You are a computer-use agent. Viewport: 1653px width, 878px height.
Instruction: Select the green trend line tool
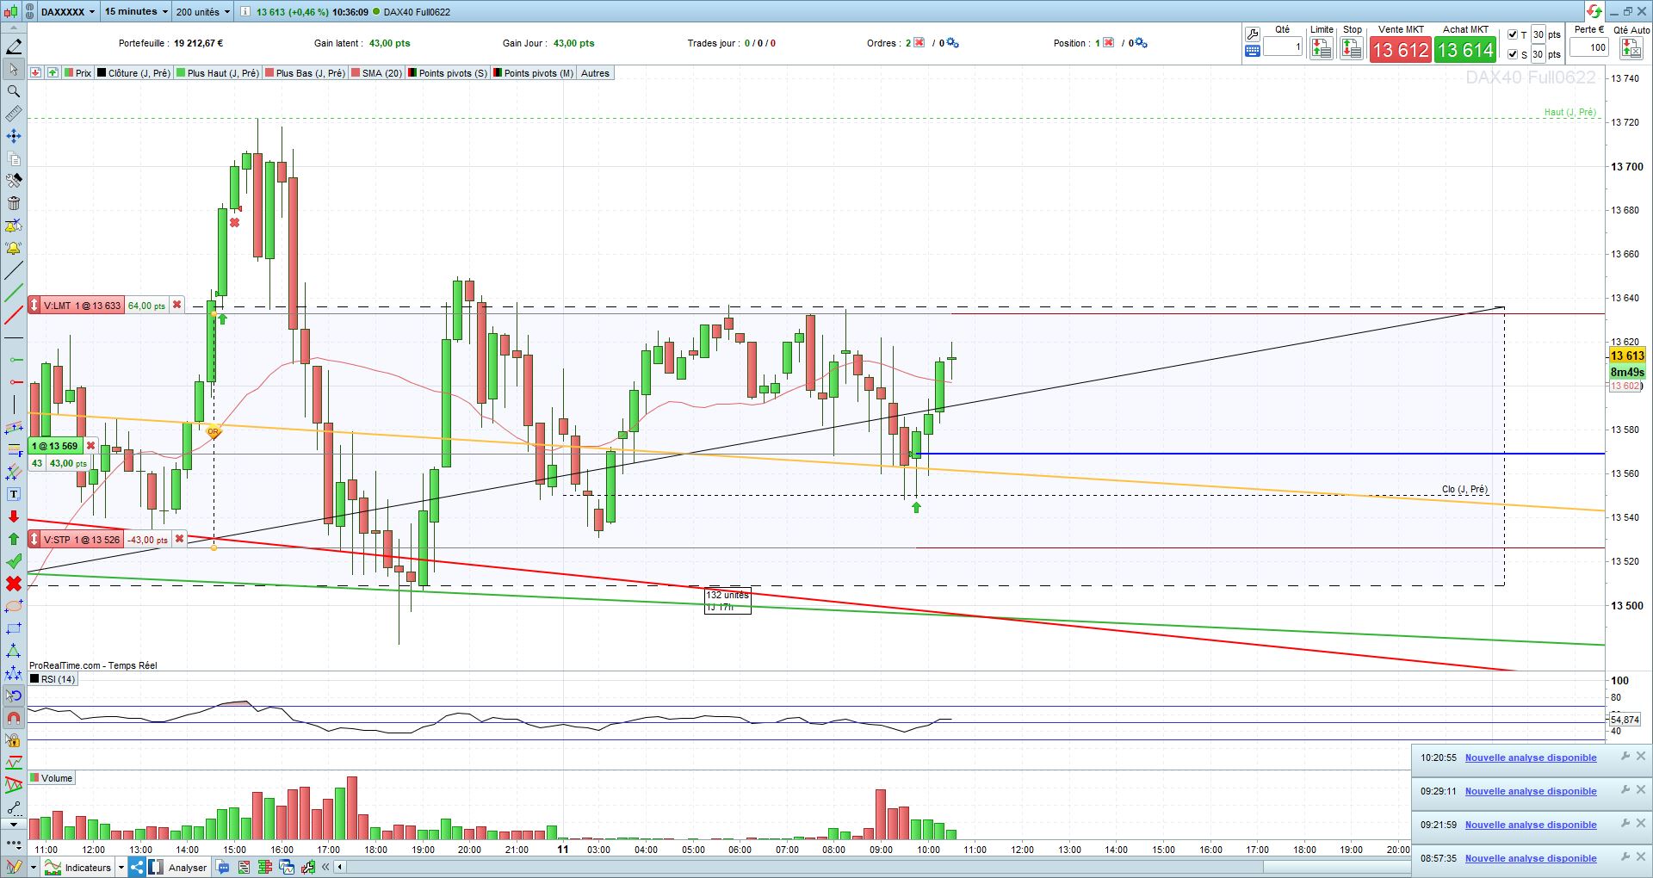coord(14,294)
